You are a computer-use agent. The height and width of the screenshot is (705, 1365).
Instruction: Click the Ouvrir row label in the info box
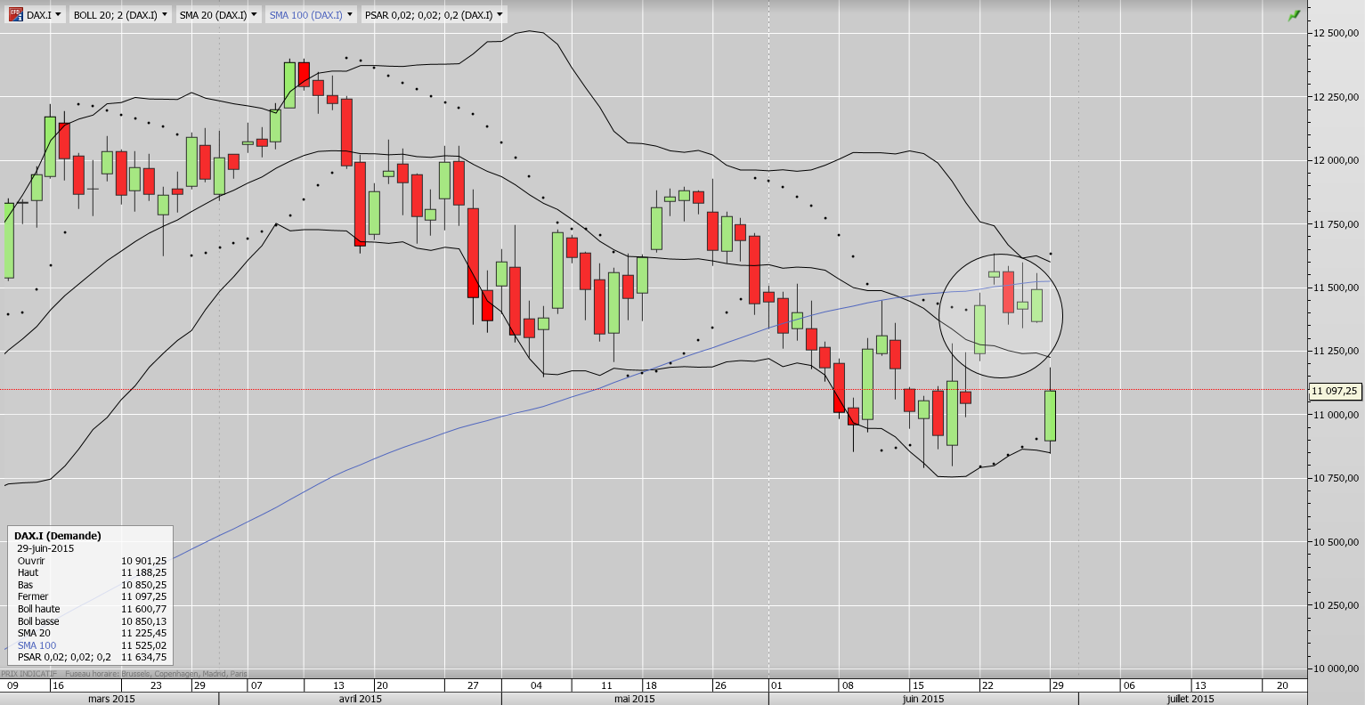tap(31, 561)
